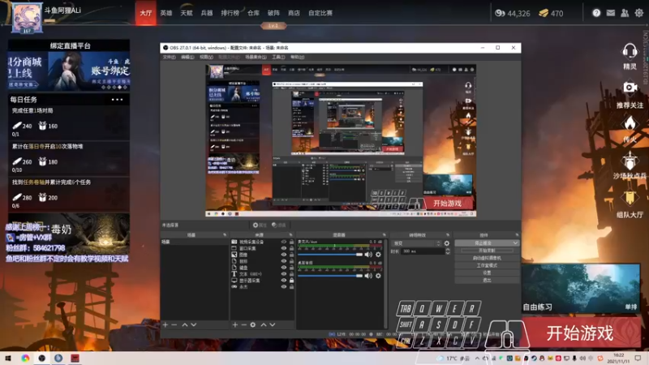Screen dimensions: 649x365
Task: Open the game help question-mark icon
Action: [x=596, y=13]
